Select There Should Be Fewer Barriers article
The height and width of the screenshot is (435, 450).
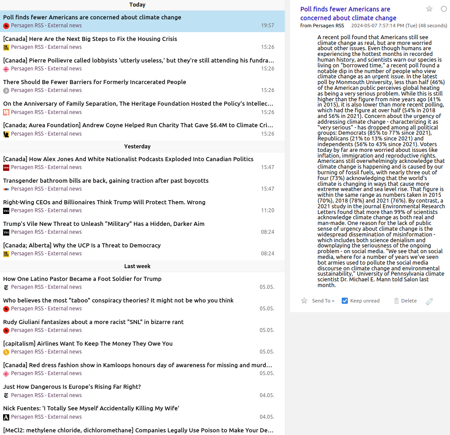(95, 82)
